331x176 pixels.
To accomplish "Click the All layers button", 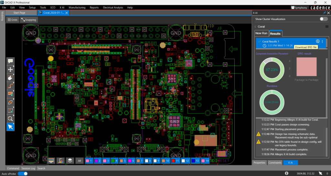I will [80, 160].
